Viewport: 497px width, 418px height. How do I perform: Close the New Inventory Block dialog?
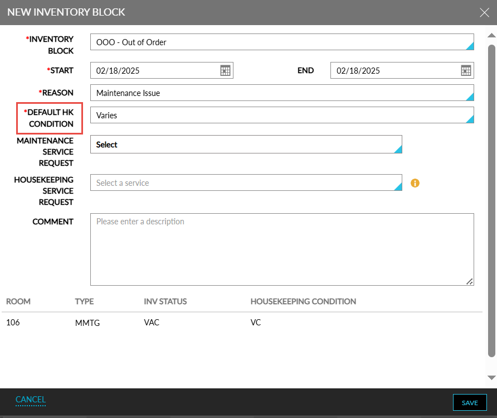pos(484,12)
